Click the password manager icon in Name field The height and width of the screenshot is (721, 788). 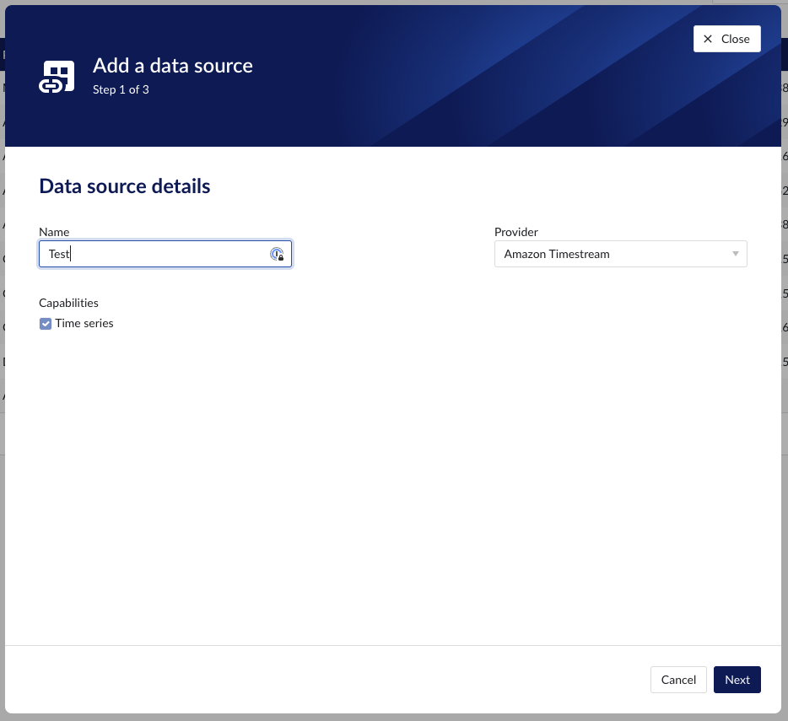tap(277, 254)
